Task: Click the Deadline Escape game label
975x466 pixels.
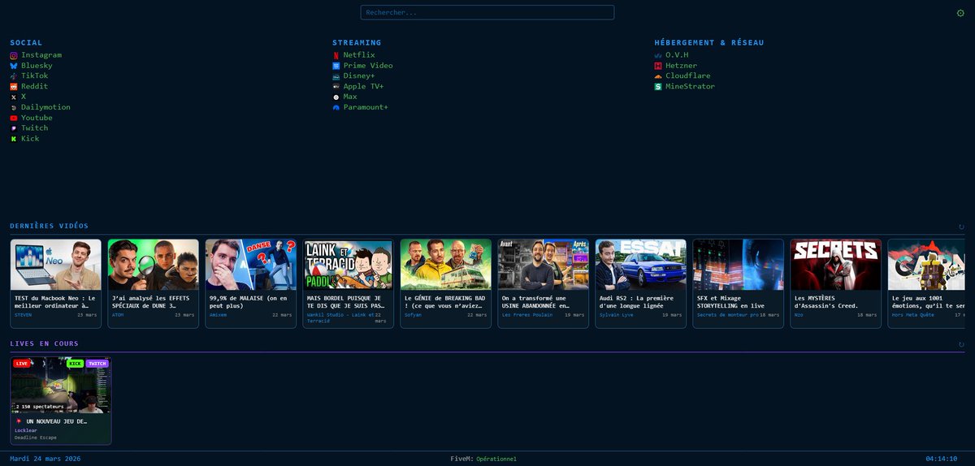Action: point(36,438)
